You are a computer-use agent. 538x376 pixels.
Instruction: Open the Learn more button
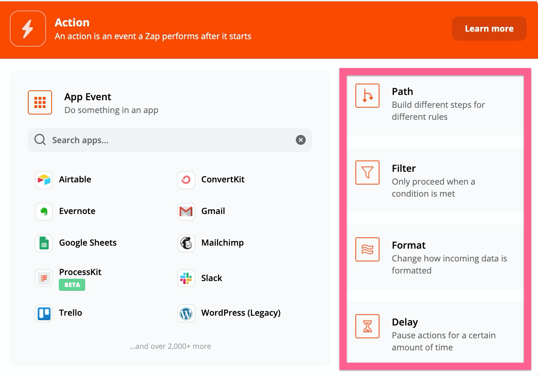coord(489,29)
